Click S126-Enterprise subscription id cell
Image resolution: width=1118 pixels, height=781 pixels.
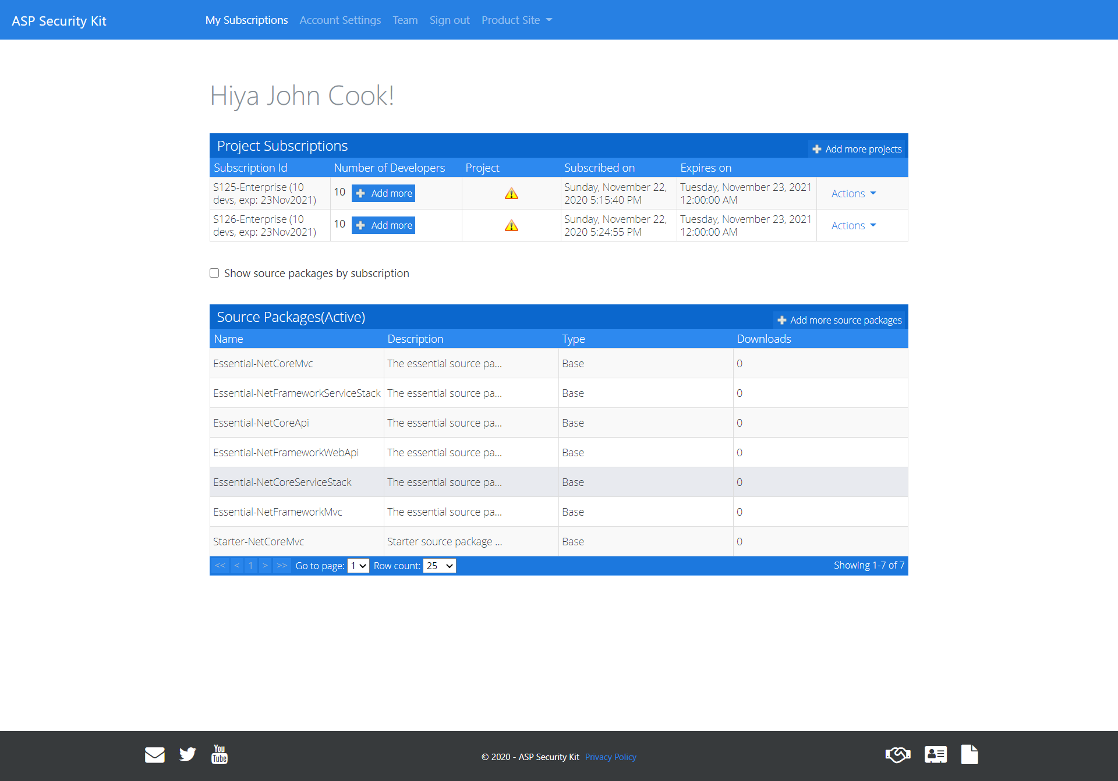point(270,226)
